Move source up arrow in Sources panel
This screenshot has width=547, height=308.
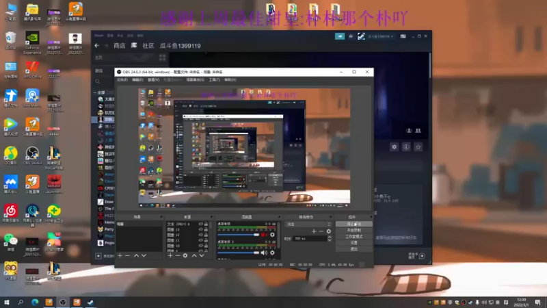tap(194, 255)
